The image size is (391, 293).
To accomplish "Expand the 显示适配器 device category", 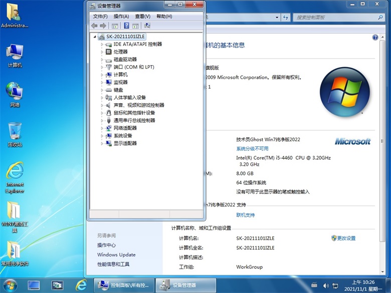I will pyautogui.click(x=102, y=144).
